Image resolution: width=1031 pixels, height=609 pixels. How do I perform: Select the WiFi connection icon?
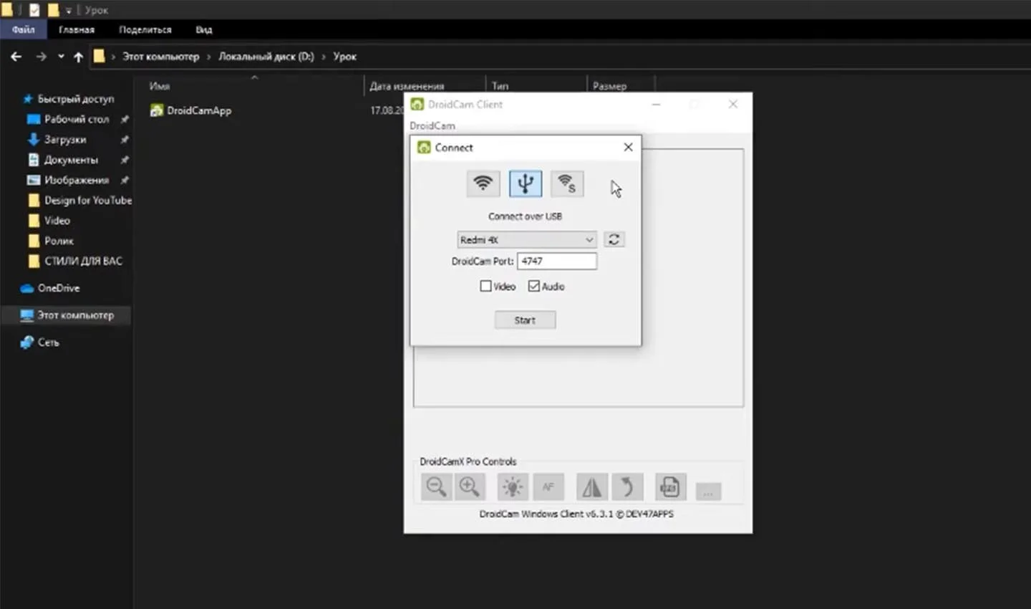pyautogui.click(x=483, y=183)
